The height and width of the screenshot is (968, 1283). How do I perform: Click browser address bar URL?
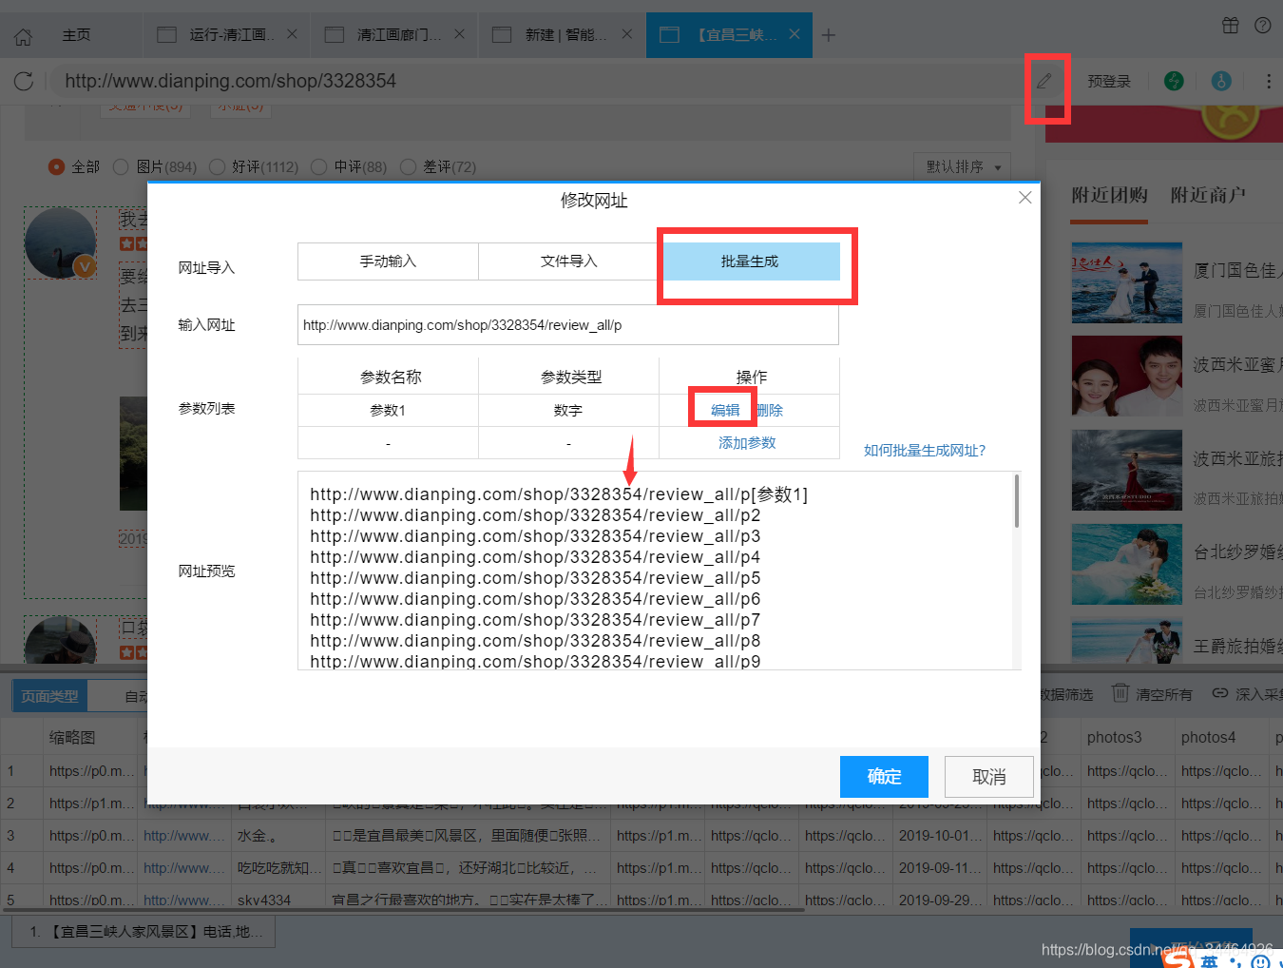pos(230,81)
